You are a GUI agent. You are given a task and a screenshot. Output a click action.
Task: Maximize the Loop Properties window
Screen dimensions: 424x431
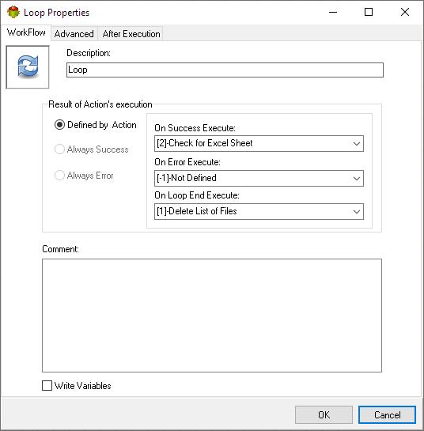[x=369, y=12]
